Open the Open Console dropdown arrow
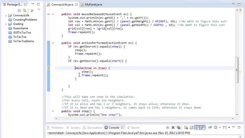The image size is (245, 138). (229, 128)
